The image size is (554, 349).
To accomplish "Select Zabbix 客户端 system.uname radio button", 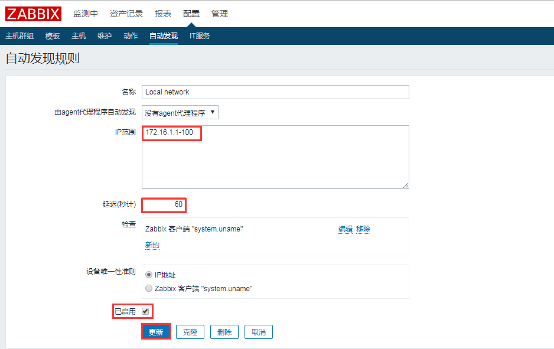I will click(149, 288).
